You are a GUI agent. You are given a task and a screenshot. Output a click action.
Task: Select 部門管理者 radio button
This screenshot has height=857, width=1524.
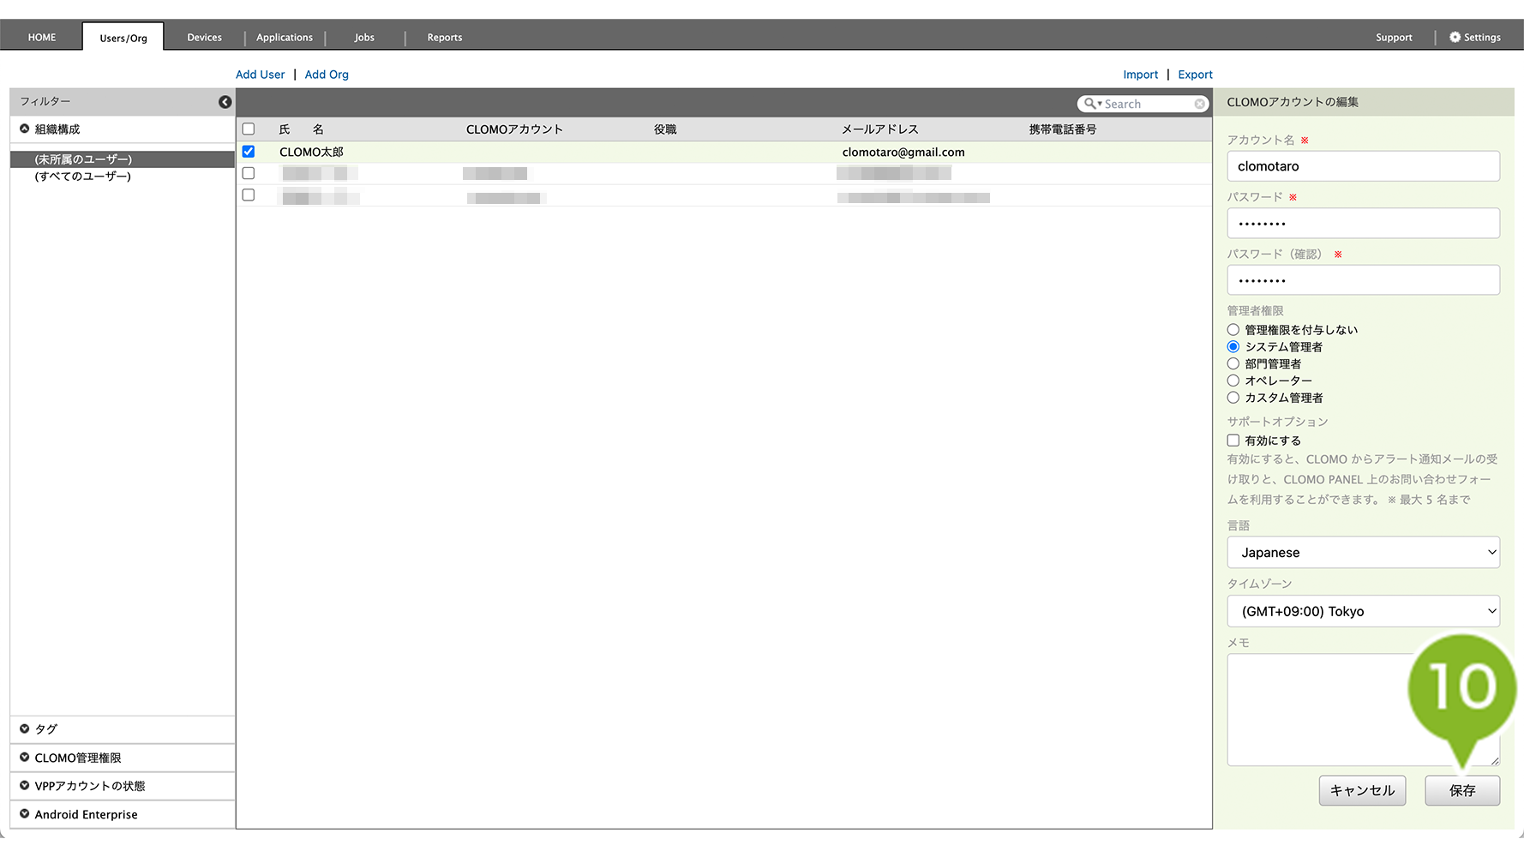click(x=1233, y=364)
